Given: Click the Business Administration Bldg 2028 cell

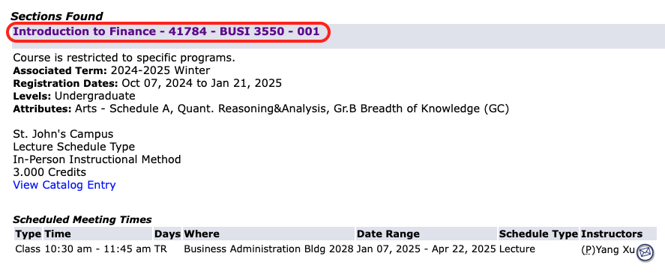Looking at the screenshot, I should [268, 249].
